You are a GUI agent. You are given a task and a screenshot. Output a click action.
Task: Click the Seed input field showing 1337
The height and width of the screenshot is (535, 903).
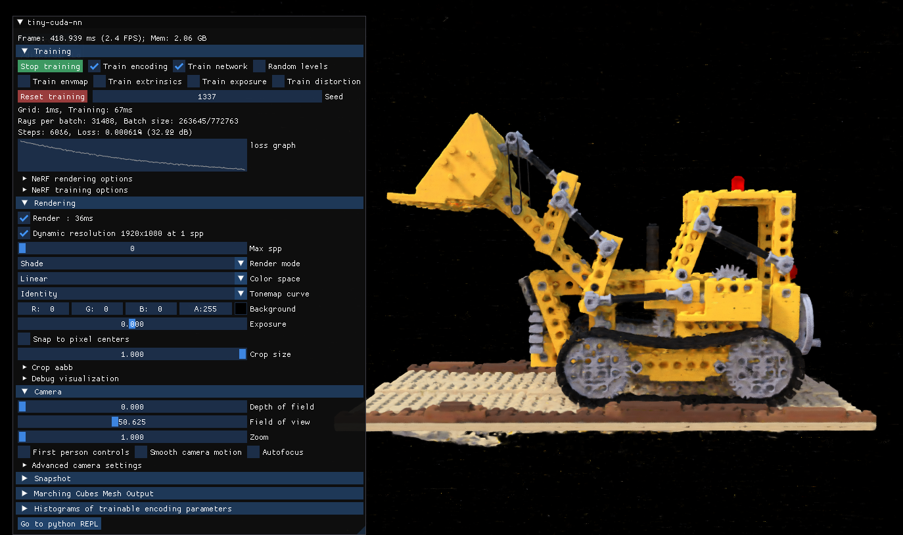[x=207, y=97]
